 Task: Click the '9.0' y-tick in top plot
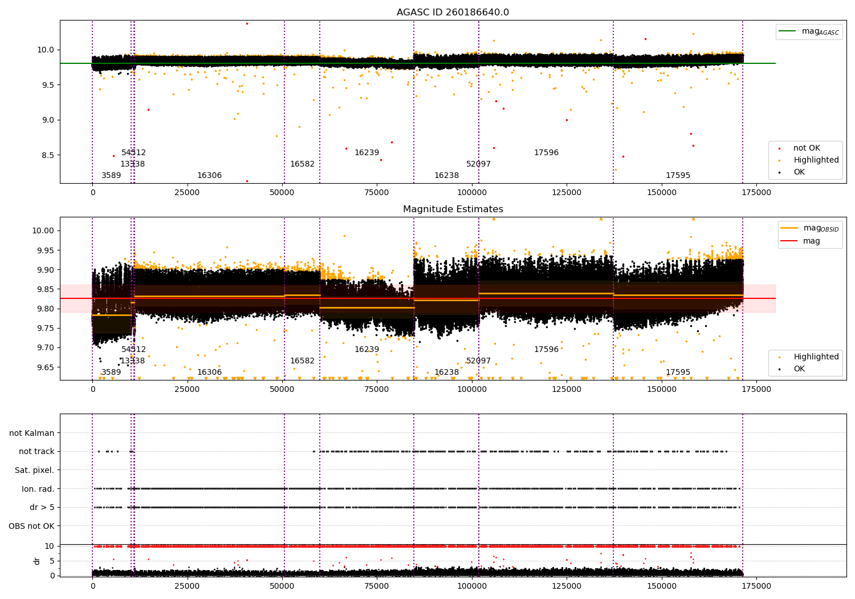click(48, 120)
